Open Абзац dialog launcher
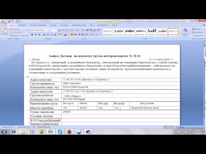The width and height of the screenshot is (206, 154). coord(100,38)
